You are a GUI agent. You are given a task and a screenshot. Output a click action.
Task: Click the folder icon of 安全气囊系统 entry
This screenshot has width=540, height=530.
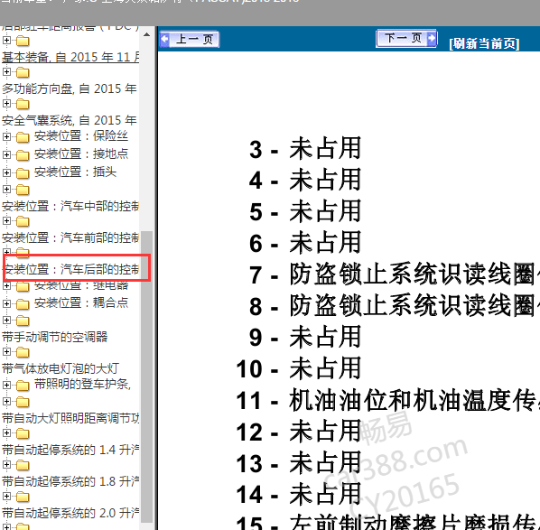(x=23, y=105)
